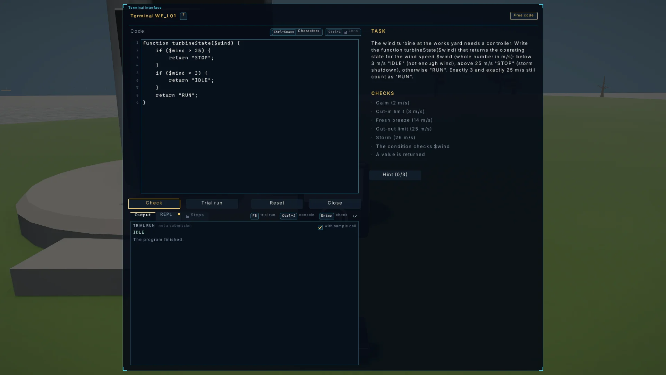Click the 'Cut-in limit (3 m/s)' check entry

(x=400, y=112)
